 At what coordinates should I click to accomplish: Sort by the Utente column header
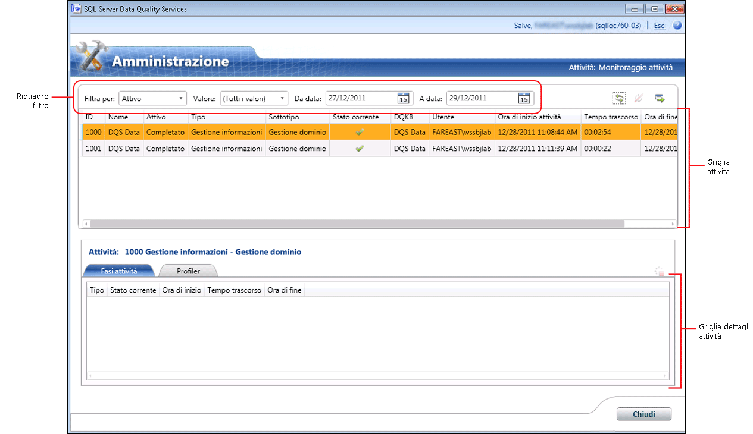pyautogui.click(x=462, y=117)
